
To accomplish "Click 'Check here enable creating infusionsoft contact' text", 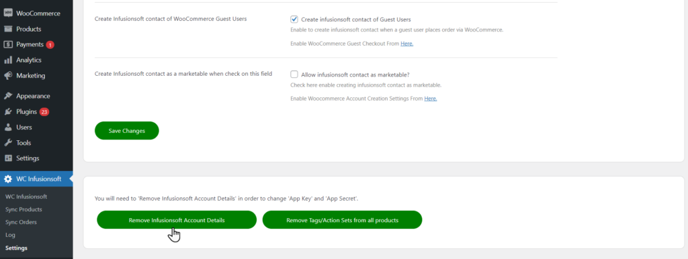I will (366, 85).
